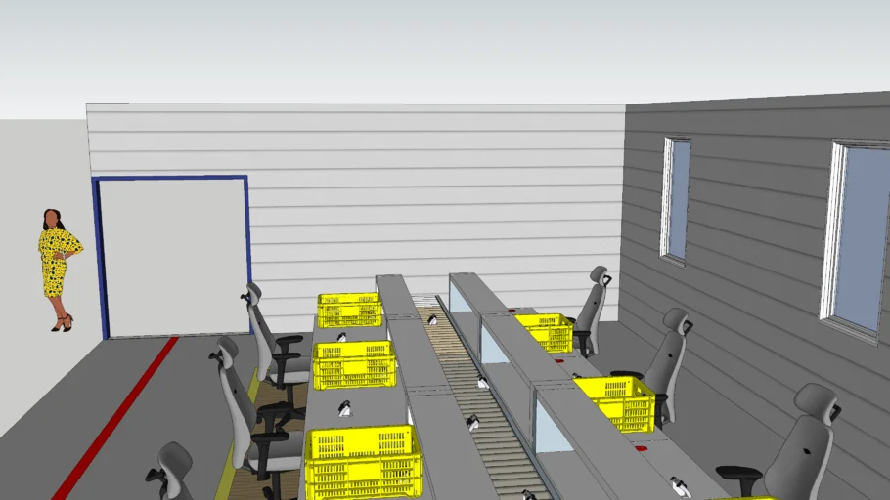
Task: Click the rear yellow basket on right table
Action: 546,332
